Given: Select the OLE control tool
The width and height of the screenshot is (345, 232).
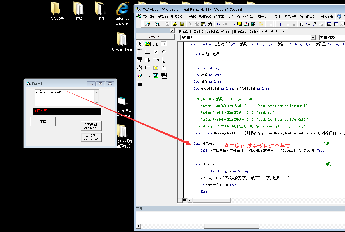Looking at the screenshot, I should pyautogui.click(x=140, y=84).
